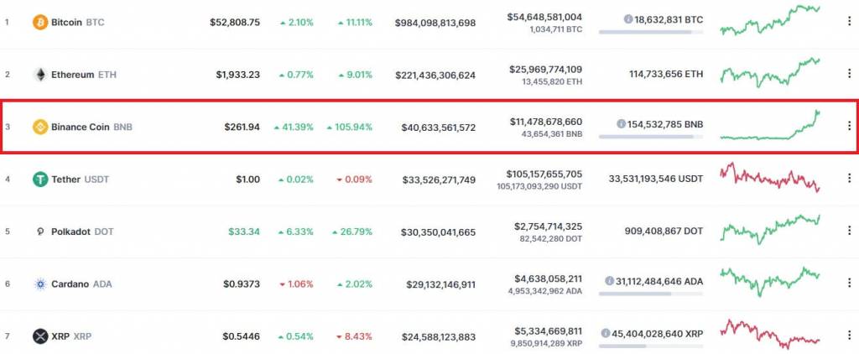Click the Polkadot logo icon
Image resolution: width=859 pixels, height=354 pixels.
39,232
